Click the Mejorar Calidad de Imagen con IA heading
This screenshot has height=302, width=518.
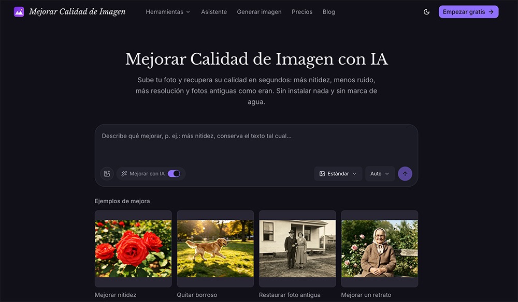click(256, 59)
